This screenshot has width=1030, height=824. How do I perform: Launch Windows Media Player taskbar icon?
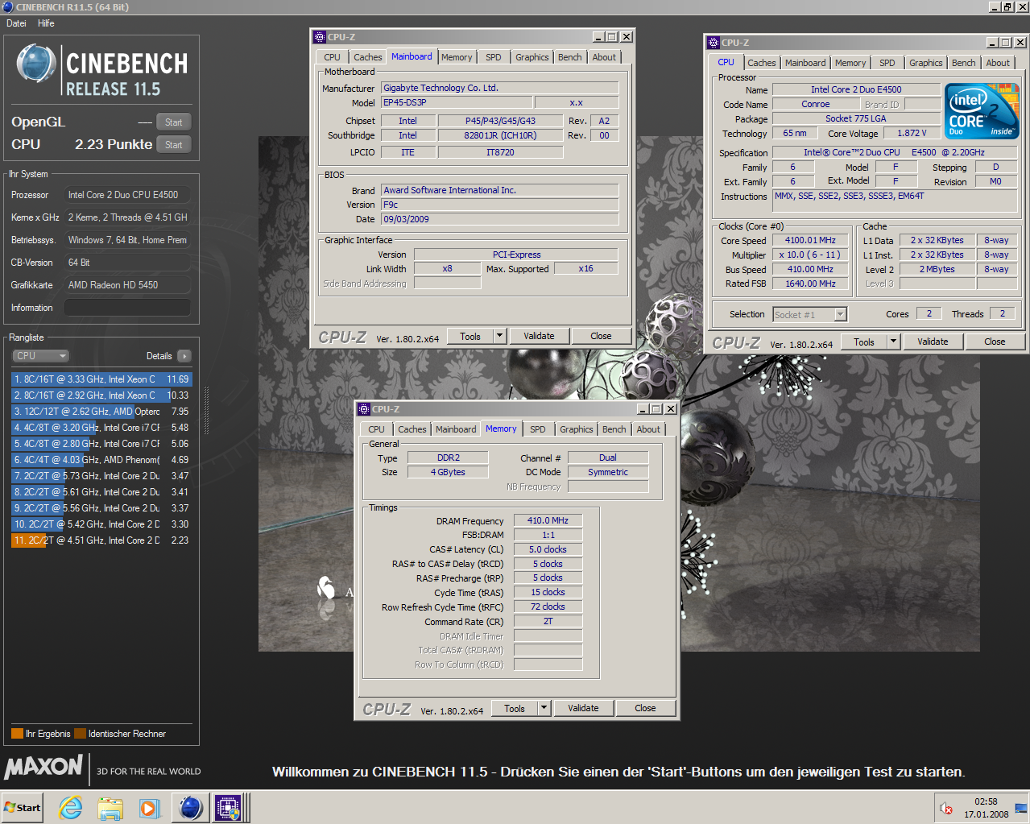tap(149, 808)
